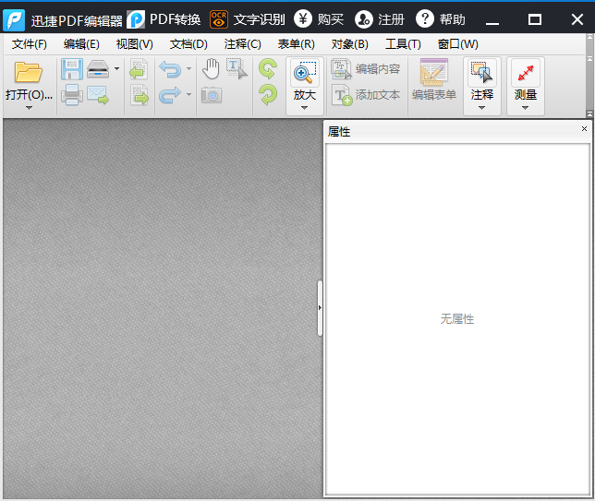
Task: Open the 文件(F) menu
Action: 30,44
